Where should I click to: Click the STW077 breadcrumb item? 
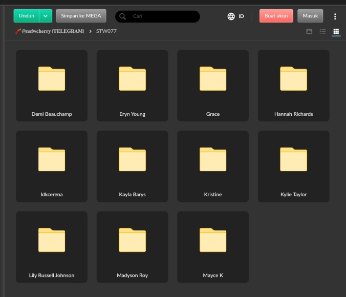[x=106, y=31]
